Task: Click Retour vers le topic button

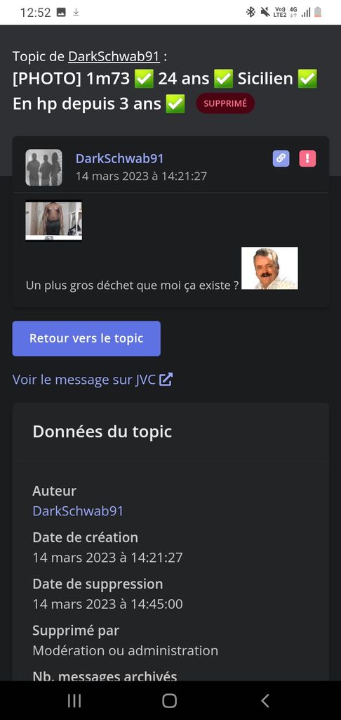Action: tap(86, 338)
